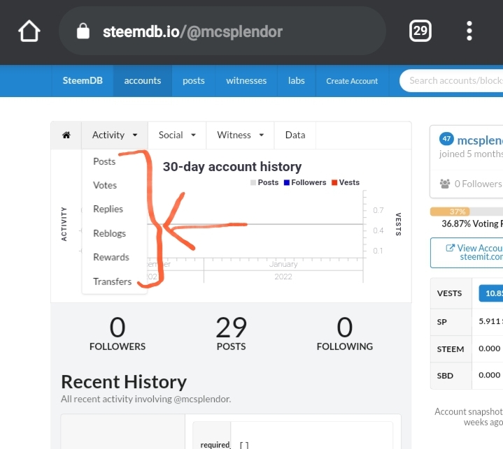Click the mcsplendor username link
The image size is (503, 449).
coord(480,140)
